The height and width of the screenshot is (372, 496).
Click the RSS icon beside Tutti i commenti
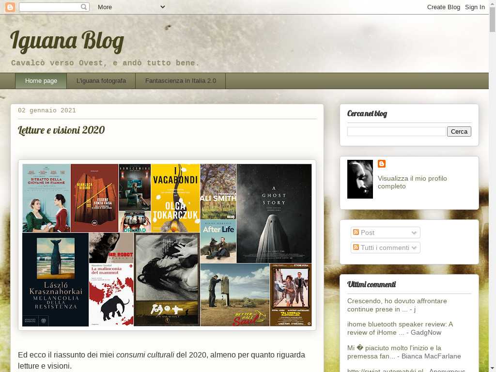(x=356, y=248)
